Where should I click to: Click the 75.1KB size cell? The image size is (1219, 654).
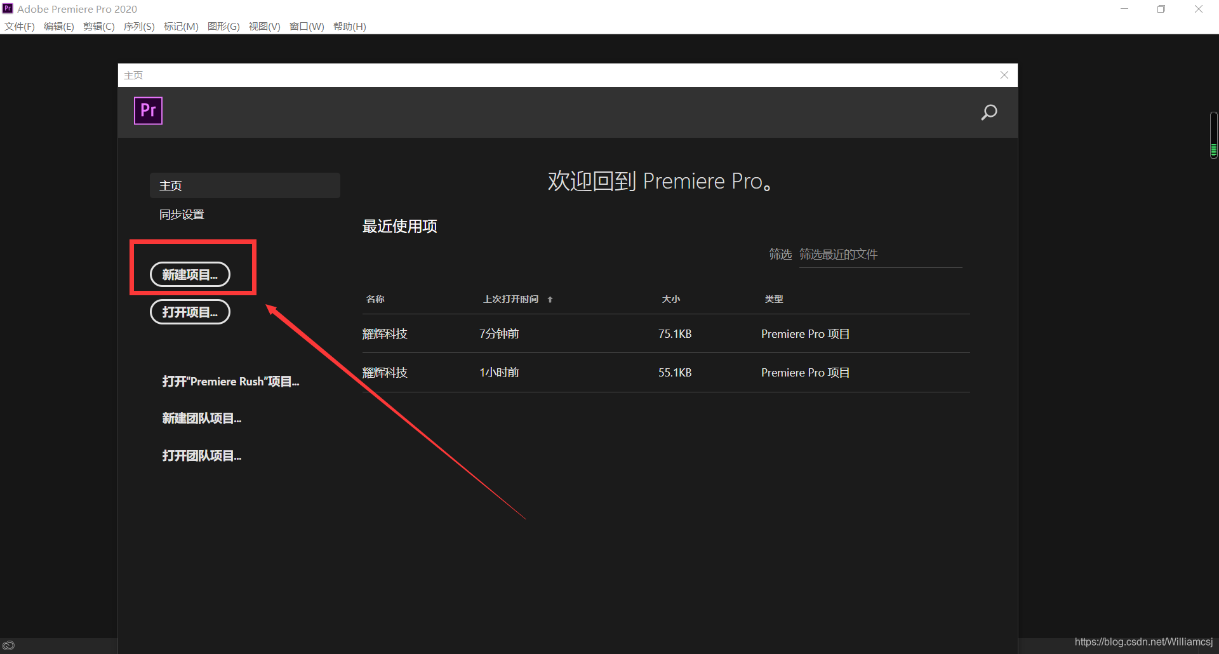(x=675, y=334)
